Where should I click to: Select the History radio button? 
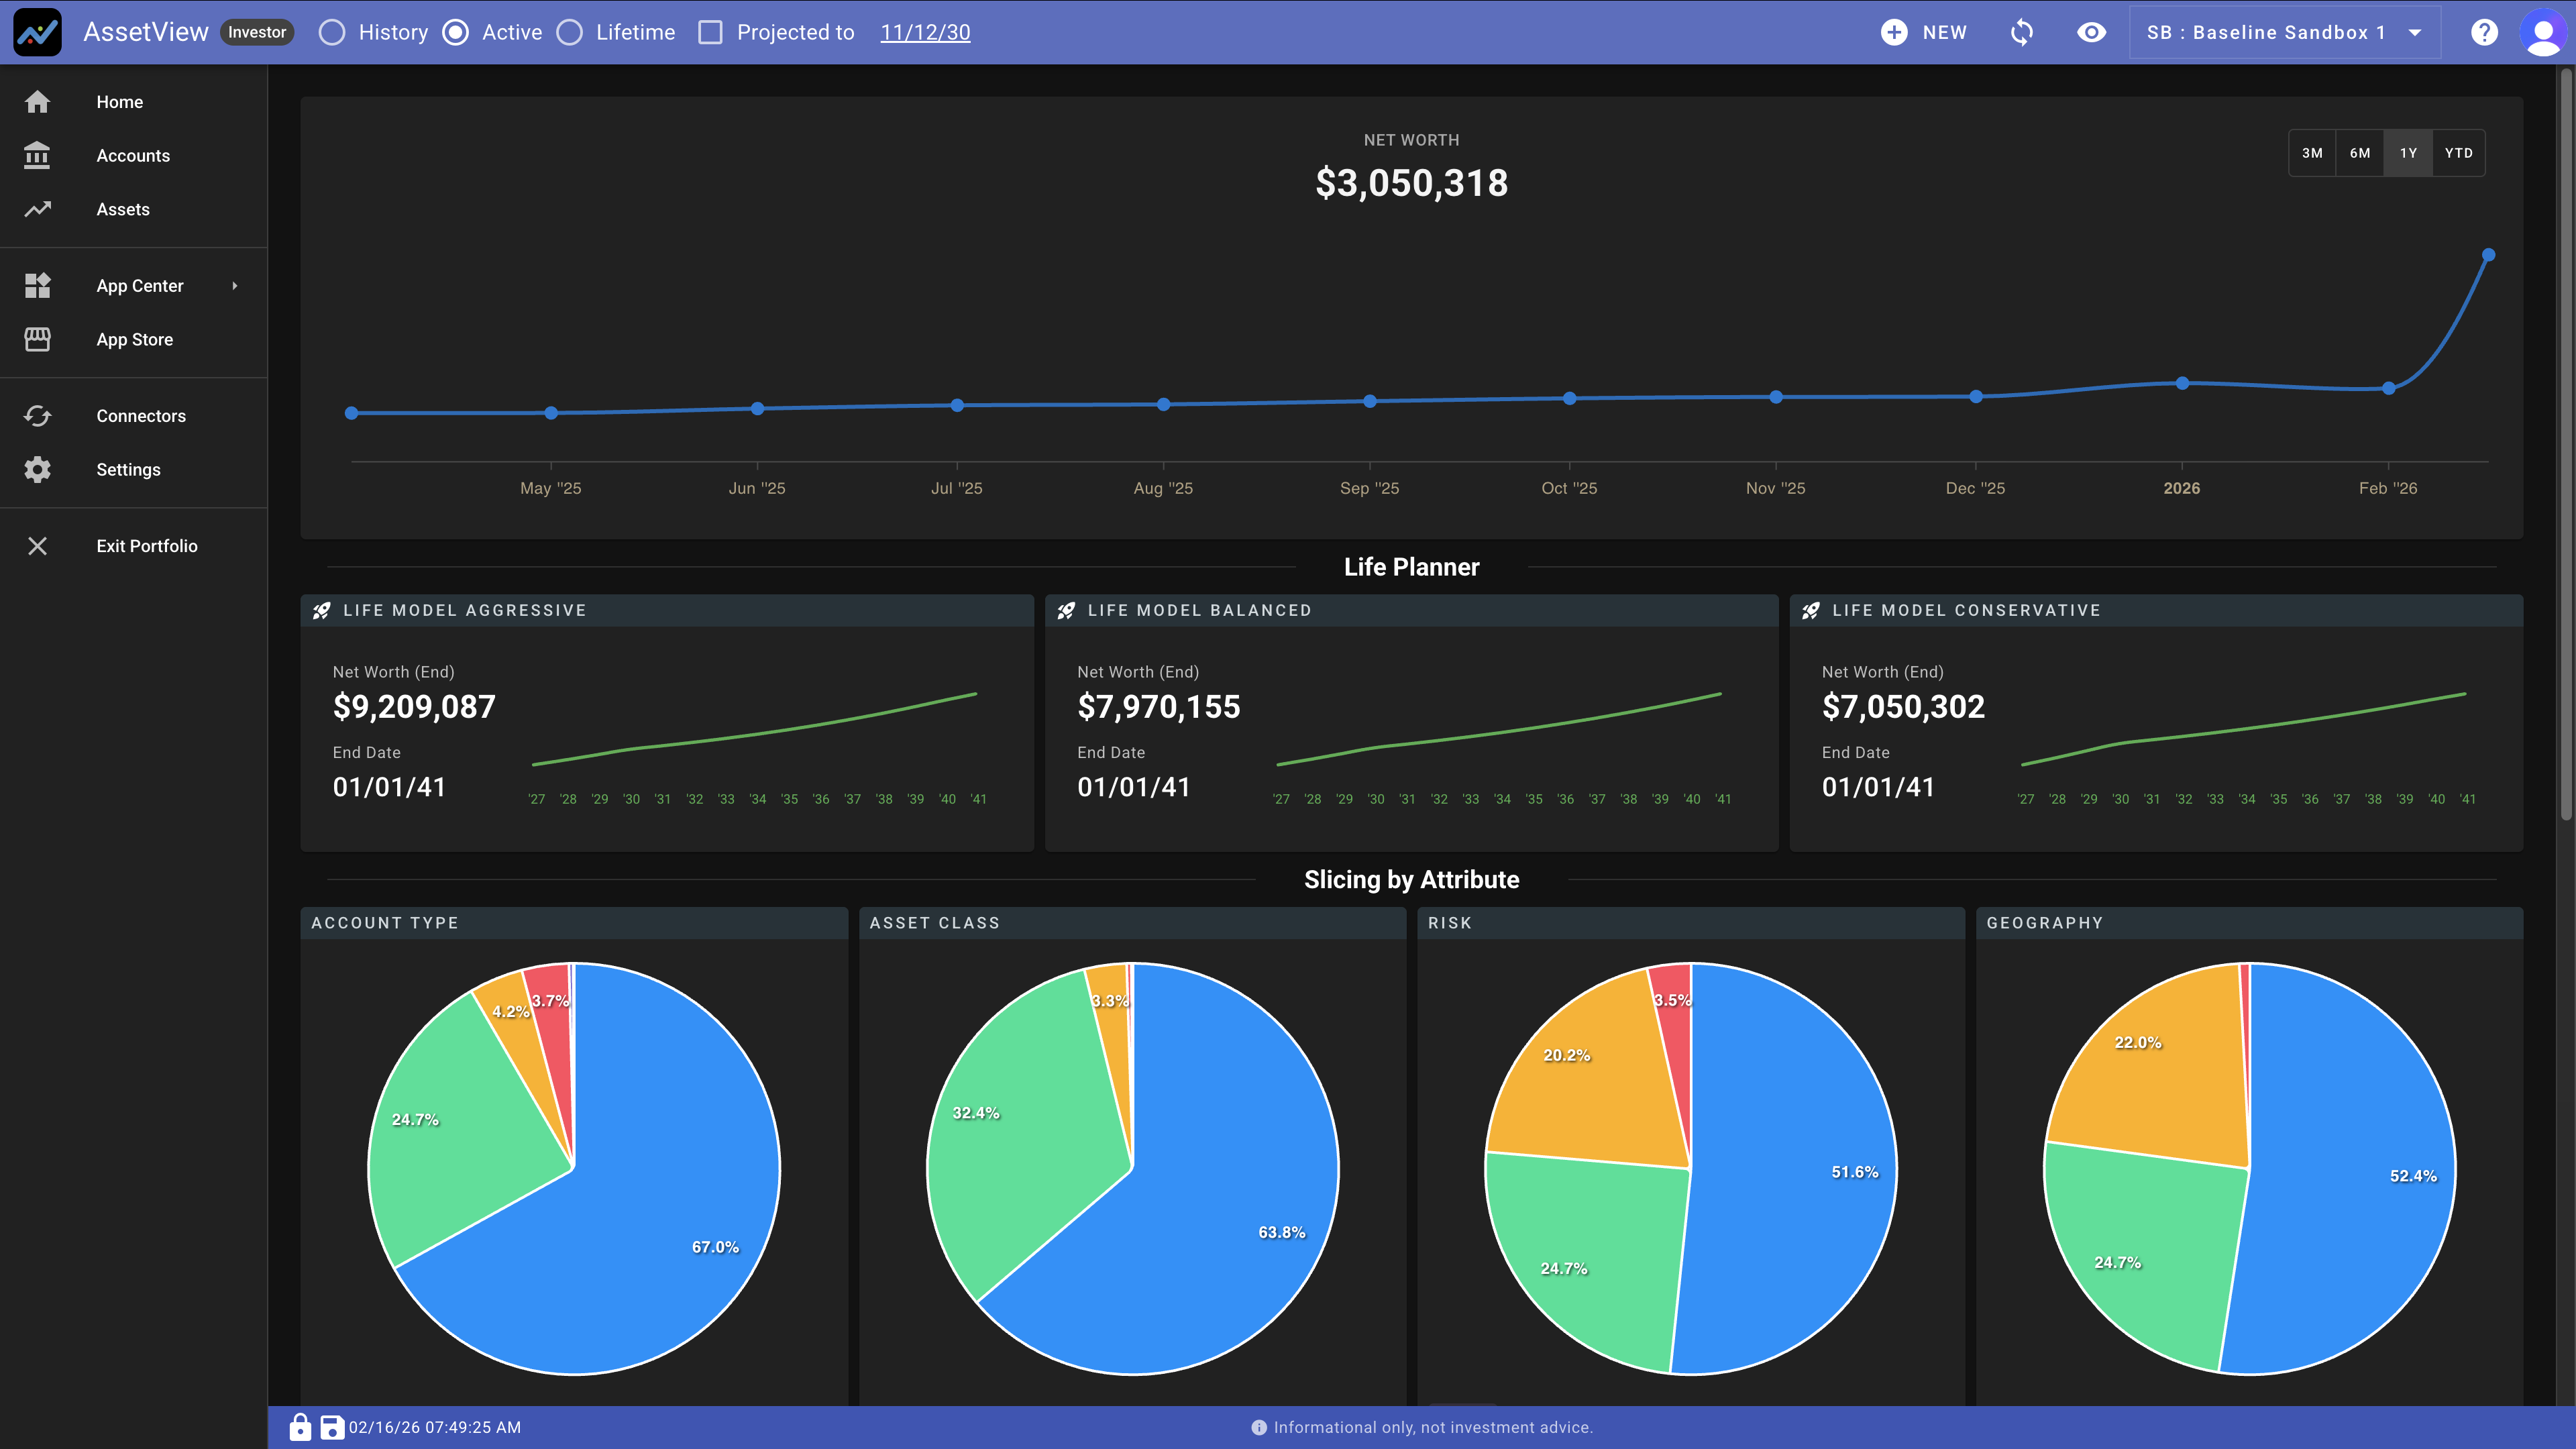[332, 32]
